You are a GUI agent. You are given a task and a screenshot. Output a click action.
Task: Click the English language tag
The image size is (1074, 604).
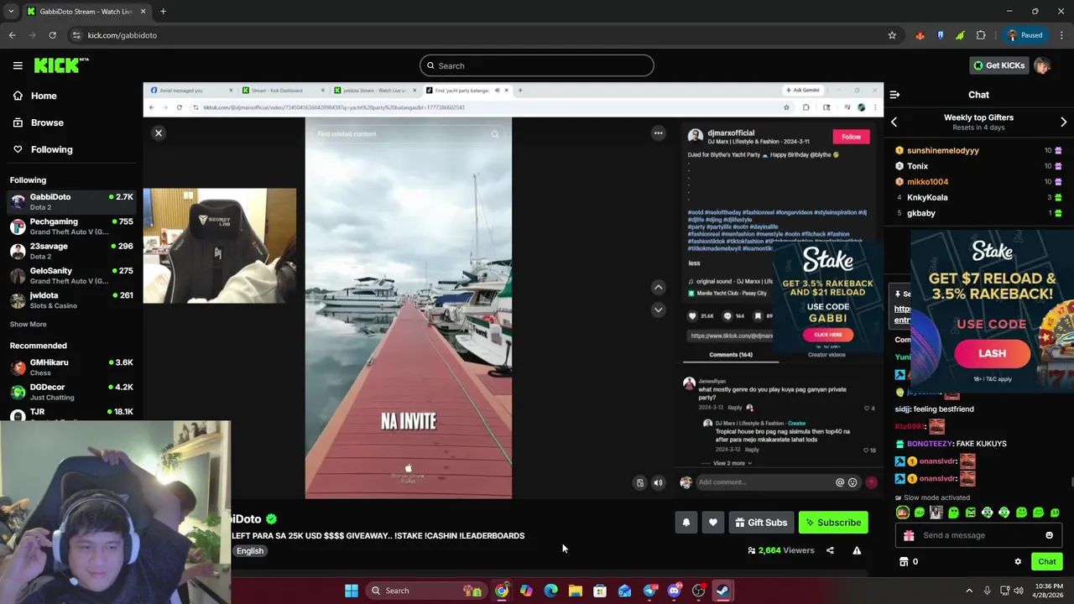(x=250, y=551)
